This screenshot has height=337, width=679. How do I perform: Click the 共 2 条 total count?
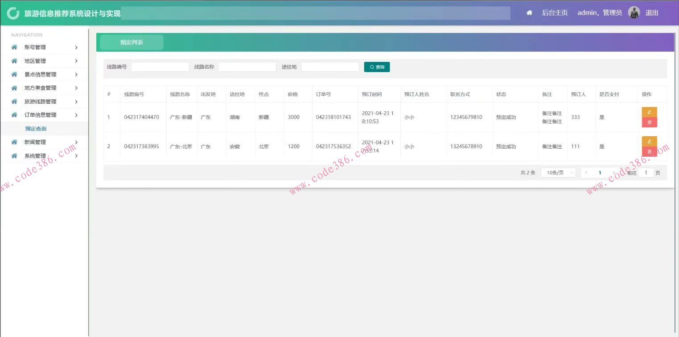point(528,173)
